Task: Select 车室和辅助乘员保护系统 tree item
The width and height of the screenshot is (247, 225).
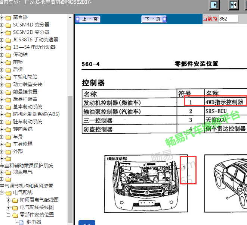Action: [27, 165]
